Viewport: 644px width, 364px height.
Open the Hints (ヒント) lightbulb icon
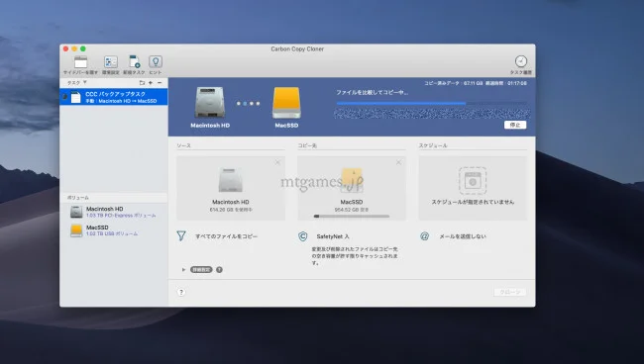click(156, 62)
